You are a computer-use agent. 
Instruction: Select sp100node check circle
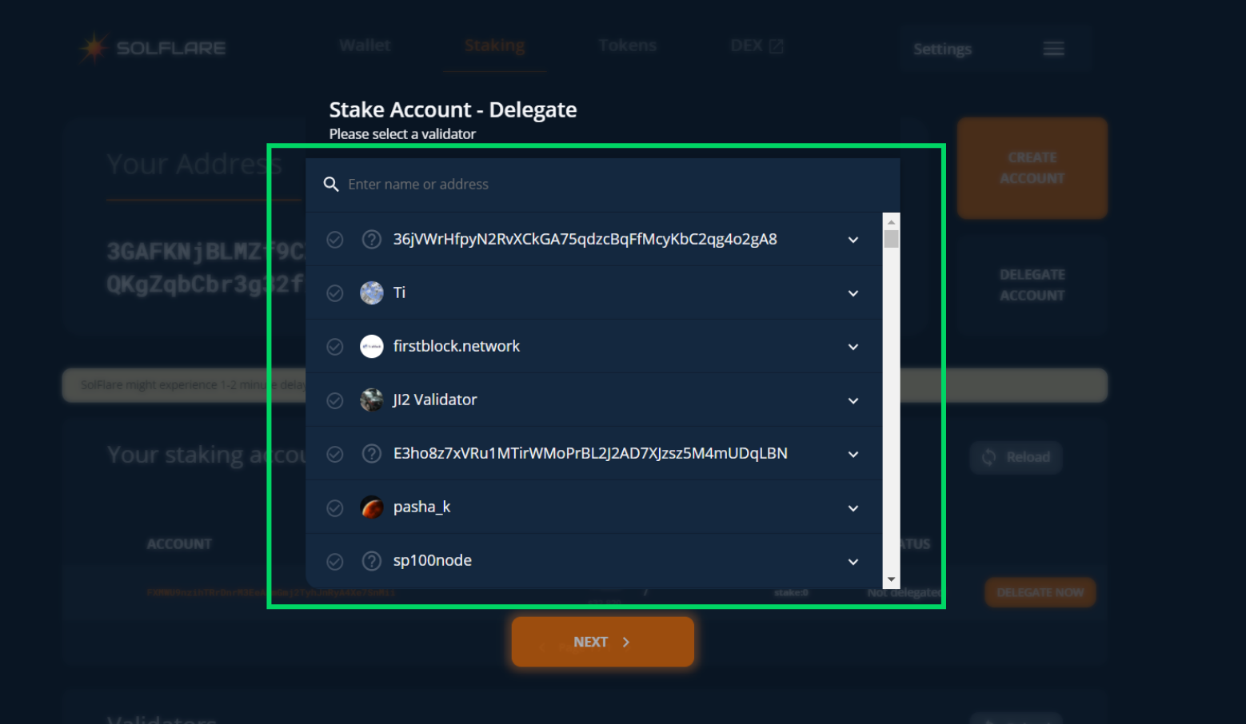(335, 562)
